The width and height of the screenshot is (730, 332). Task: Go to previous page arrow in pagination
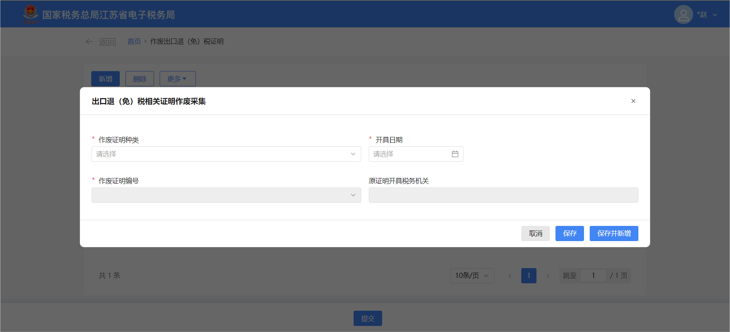pos(510,276)
